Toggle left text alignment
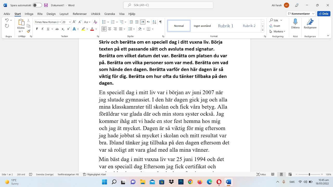This screenshot has height=187, width=333. [x=104, y=29]
